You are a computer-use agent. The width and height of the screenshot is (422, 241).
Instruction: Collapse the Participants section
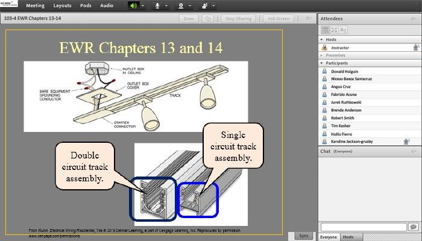[x=321, y=63]
